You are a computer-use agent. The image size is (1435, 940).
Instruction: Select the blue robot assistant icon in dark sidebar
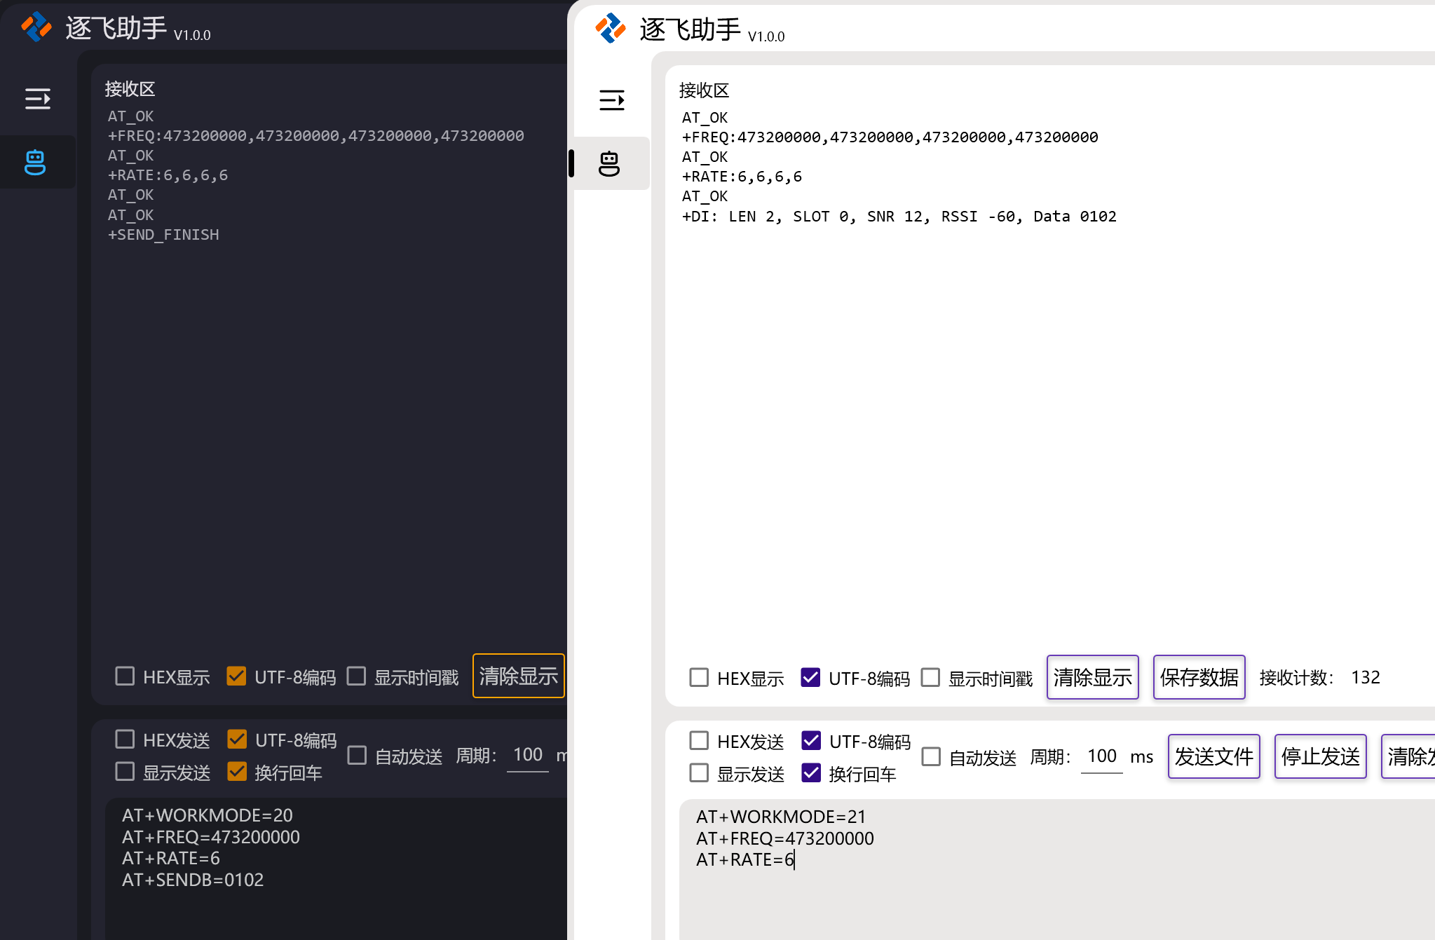pos(36,162)
